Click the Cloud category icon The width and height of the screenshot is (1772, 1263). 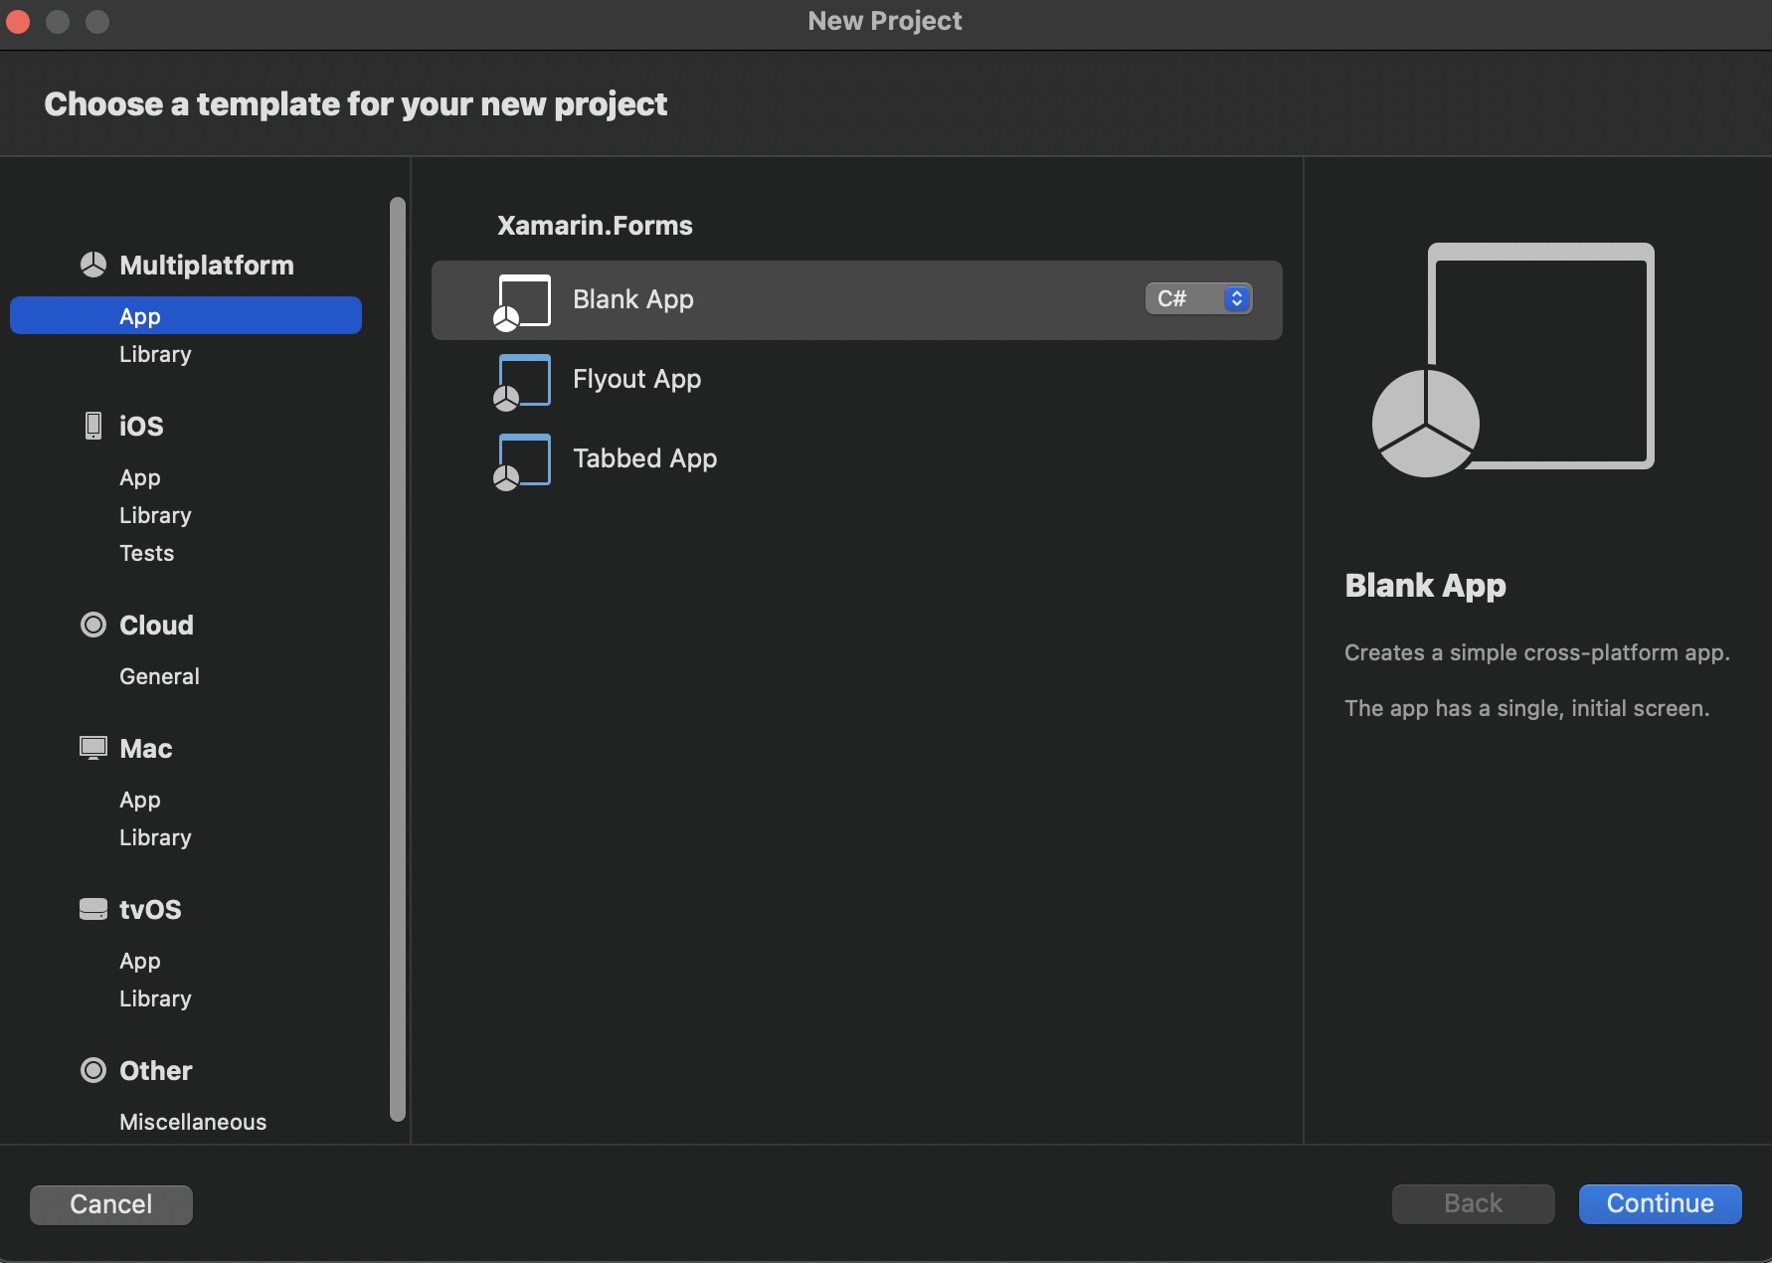tap(92, 625)
